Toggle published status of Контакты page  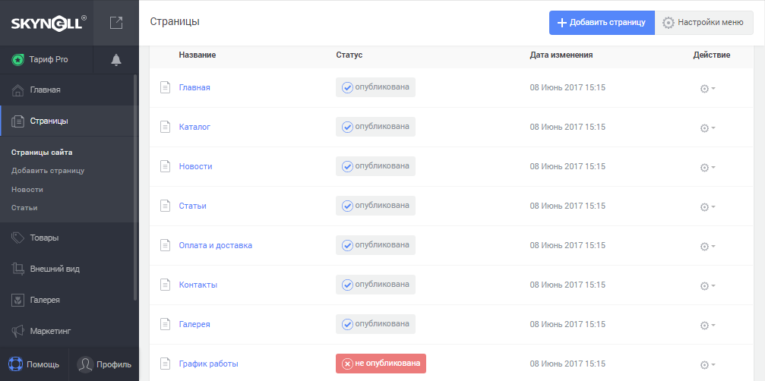(376, 285)
